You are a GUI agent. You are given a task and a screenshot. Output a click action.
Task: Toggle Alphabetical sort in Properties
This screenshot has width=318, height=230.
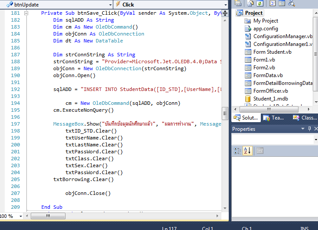247,151
